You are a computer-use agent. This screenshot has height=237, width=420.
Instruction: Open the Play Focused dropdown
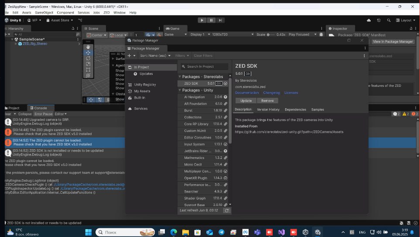pos(302,34)
